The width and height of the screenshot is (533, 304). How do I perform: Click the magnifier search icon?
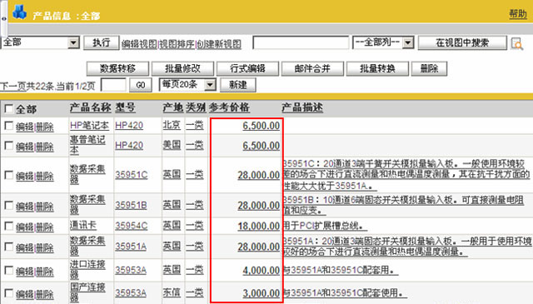click(516, 43)
